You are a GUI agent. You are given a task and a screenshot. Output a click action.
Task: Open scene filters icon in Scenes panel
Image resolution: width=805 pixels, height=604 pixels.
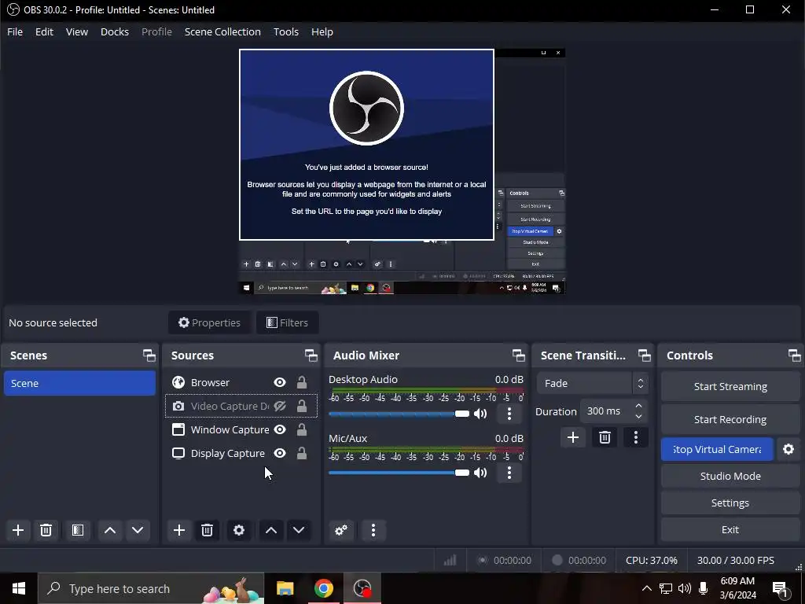coord(78,530)
